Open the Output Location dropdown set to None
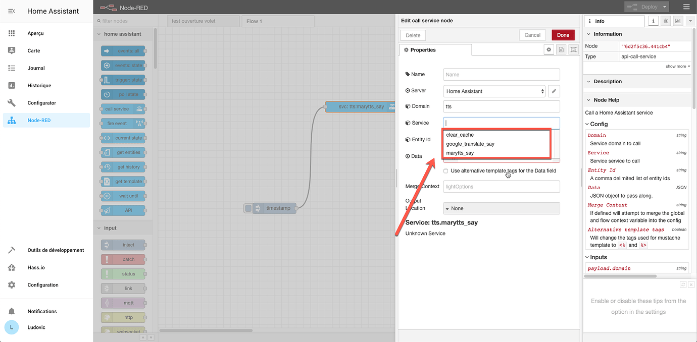Viewport: 697px width, 342px height. click(x=501, y=208)
